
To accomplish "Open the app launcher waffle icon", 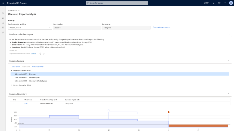I will 3,3.
